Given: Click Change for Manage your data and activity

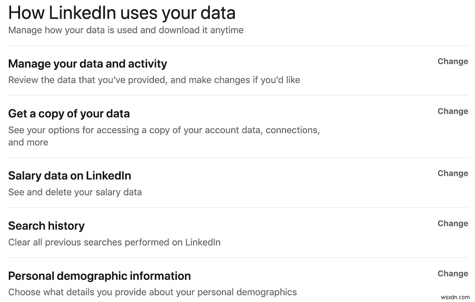Looking at the screenshot, I should [x=452, y=61].
